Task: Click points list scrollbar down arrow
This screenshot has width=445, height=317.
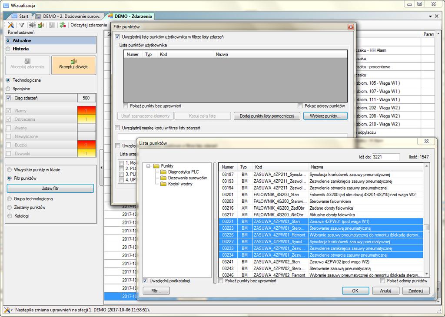Action: 427,274
